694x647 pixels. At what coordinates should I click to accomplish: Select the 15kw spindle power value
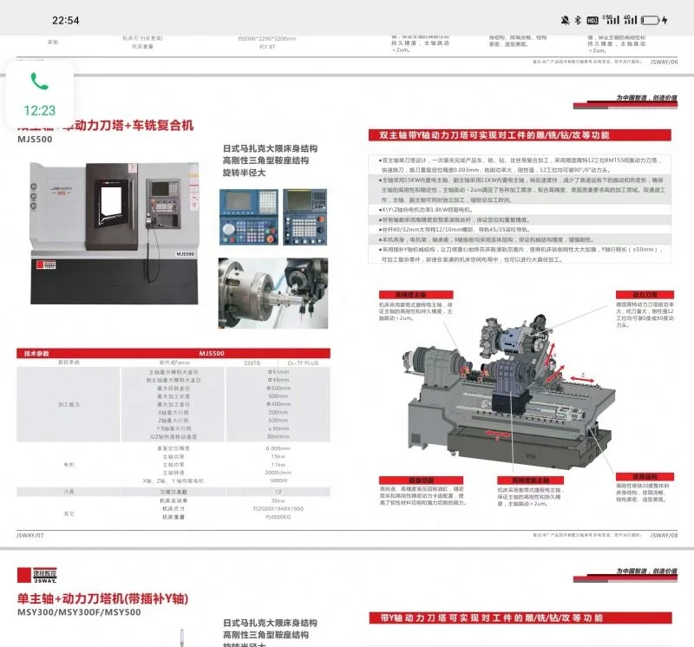[278, 456]
